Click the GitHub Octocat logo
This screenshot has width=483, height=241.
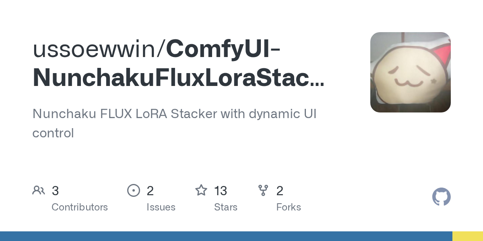441,197
